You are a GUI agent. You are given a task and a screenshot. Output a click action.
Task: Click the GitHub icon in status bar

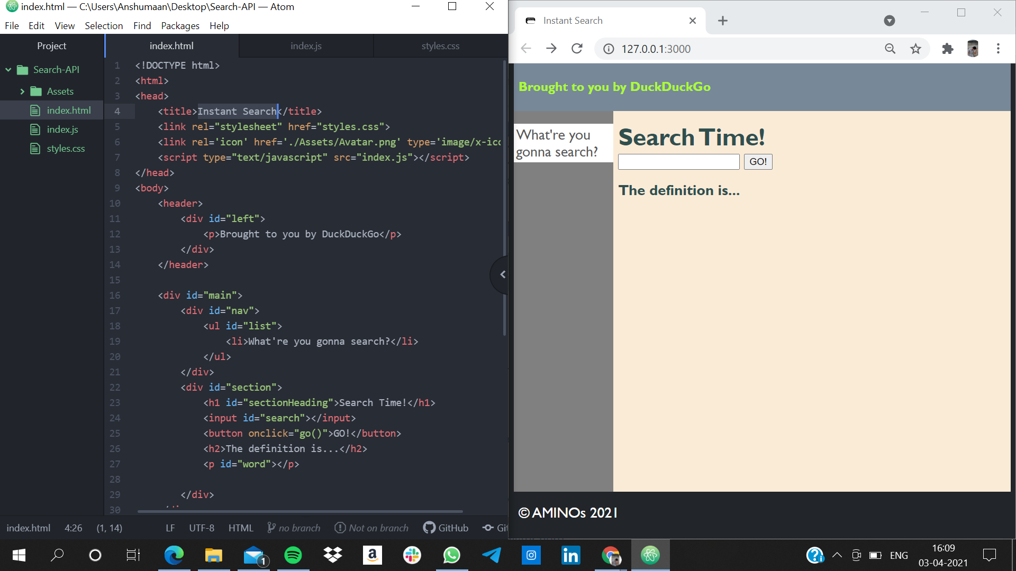pyautogui.click(x=429, y=528)
